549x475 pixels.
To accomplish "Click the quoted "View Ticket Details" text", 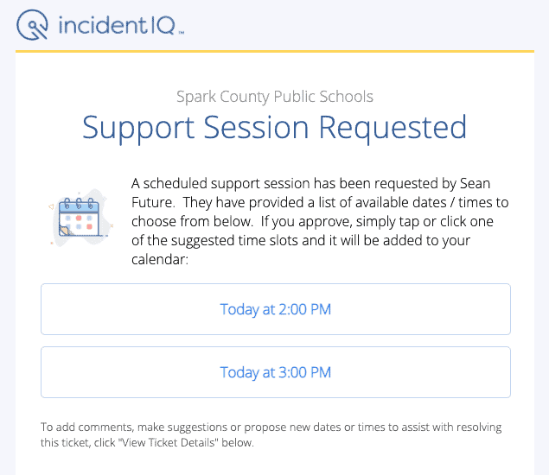I will [168, 442].
